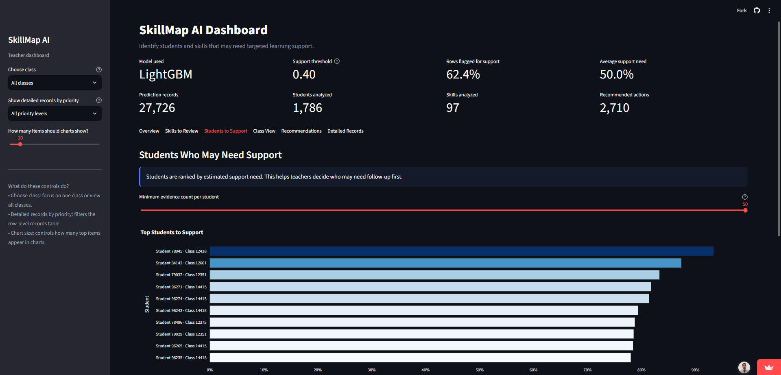The width and height of the screenshot is (781, 375).
Task: Click the SkillMap AI Dashboard heading
Action: click(203, 30)
